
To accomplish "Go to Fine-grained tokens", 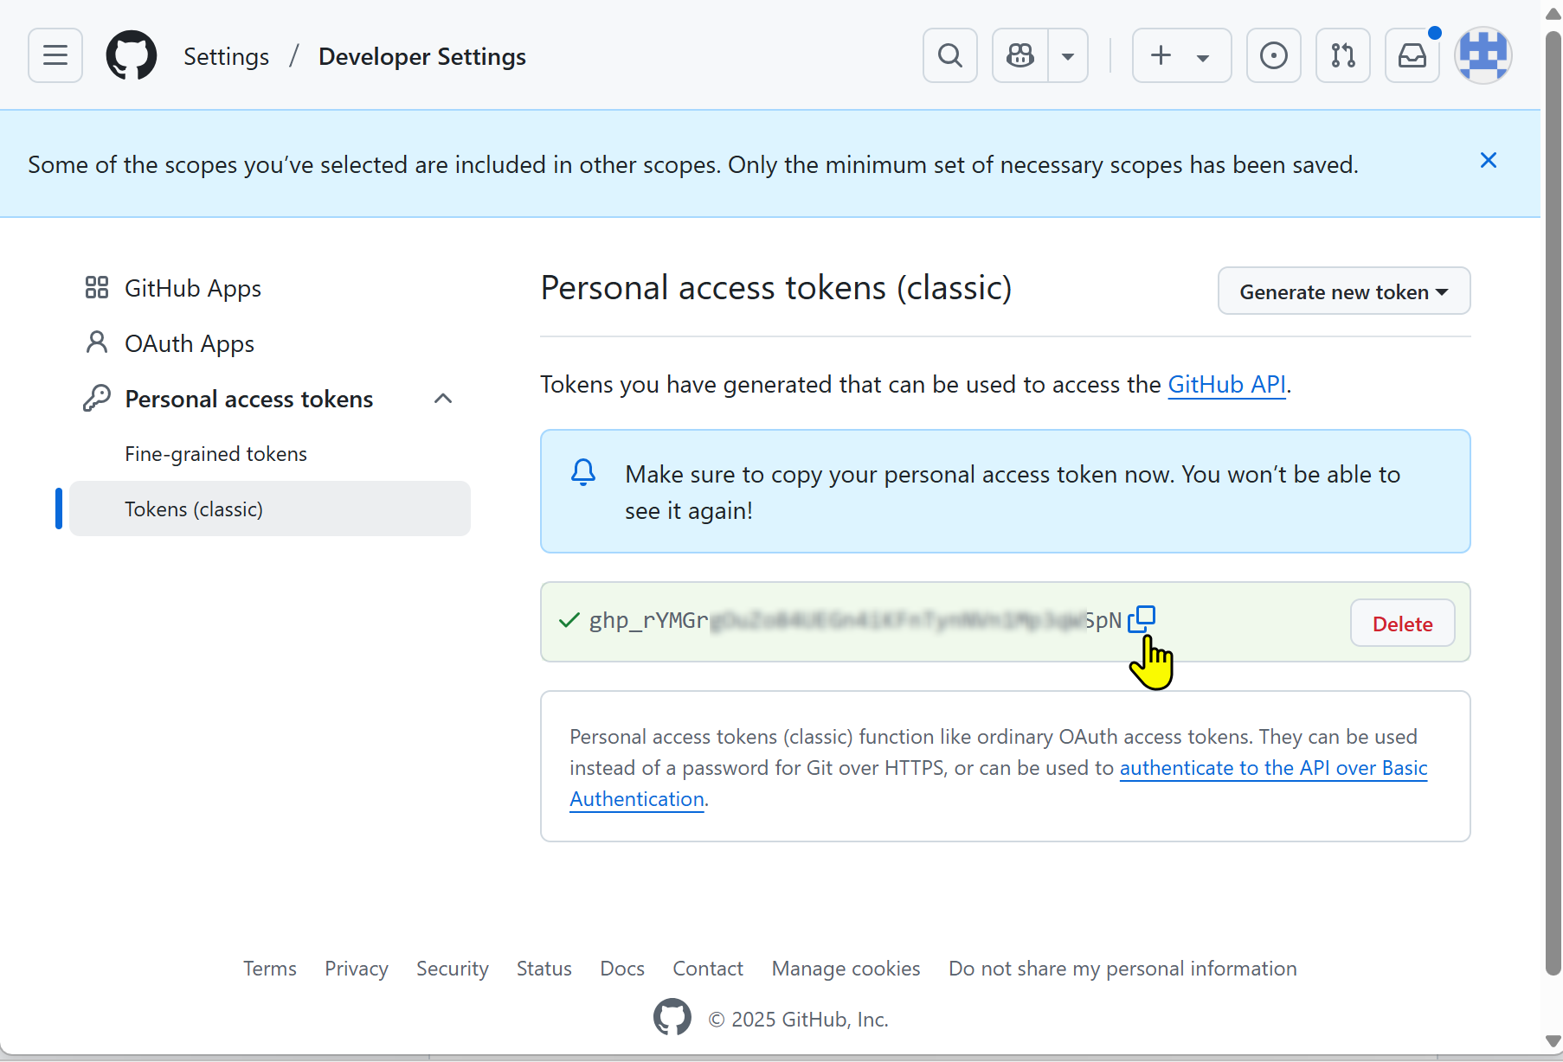I will pos(215,454).
